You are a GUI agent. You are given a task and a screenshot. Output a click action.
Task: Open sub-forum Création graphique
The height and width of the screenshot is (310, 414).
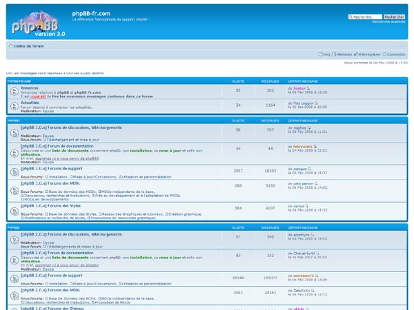[185, 214]
